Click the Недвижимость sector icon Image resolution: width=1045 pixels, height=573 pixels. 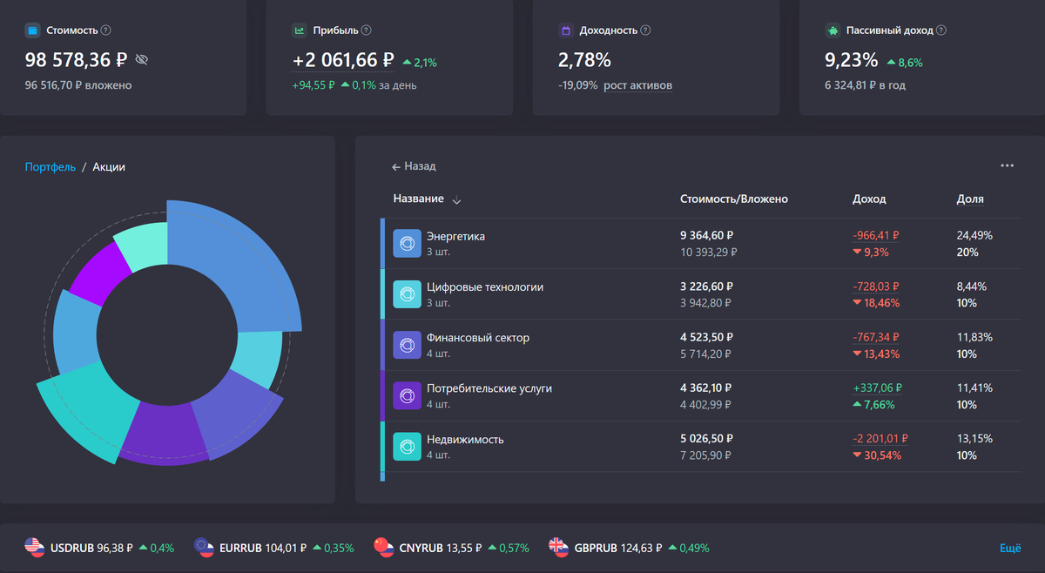[x=407, y=447]
